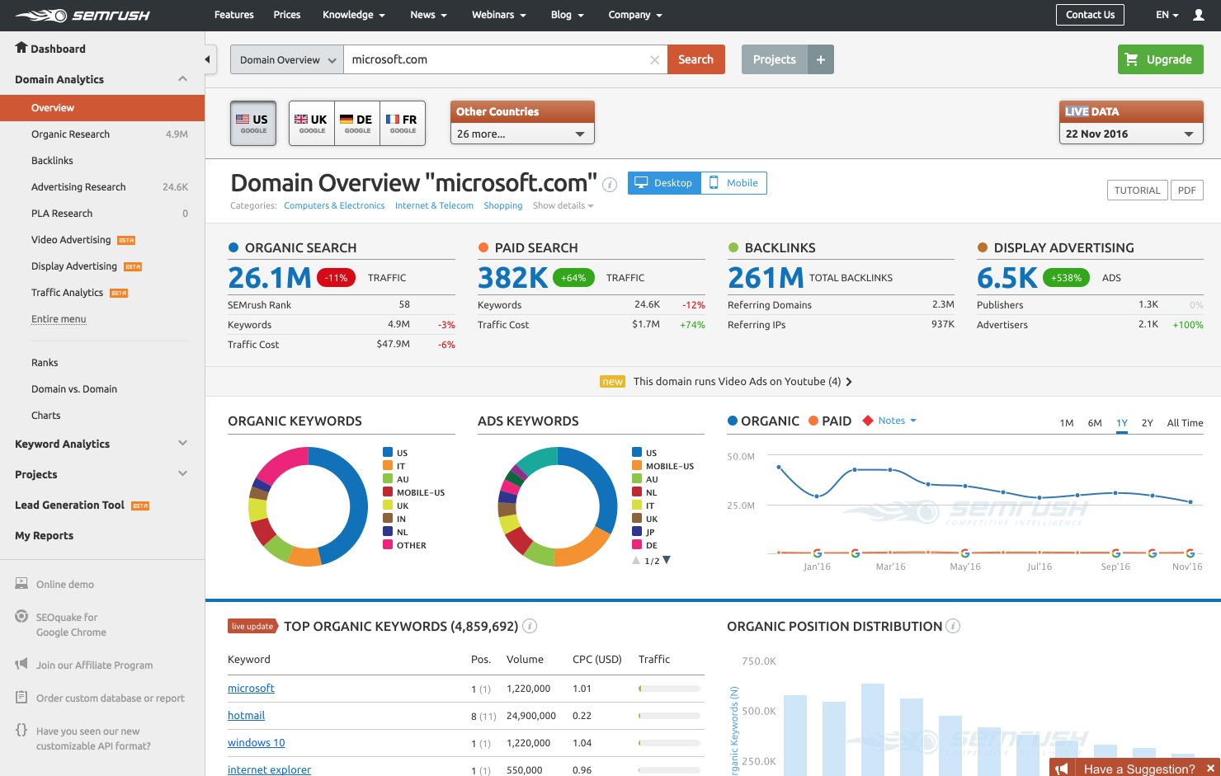Go to previous Ads Keywords legend page

tap(636, 561)
